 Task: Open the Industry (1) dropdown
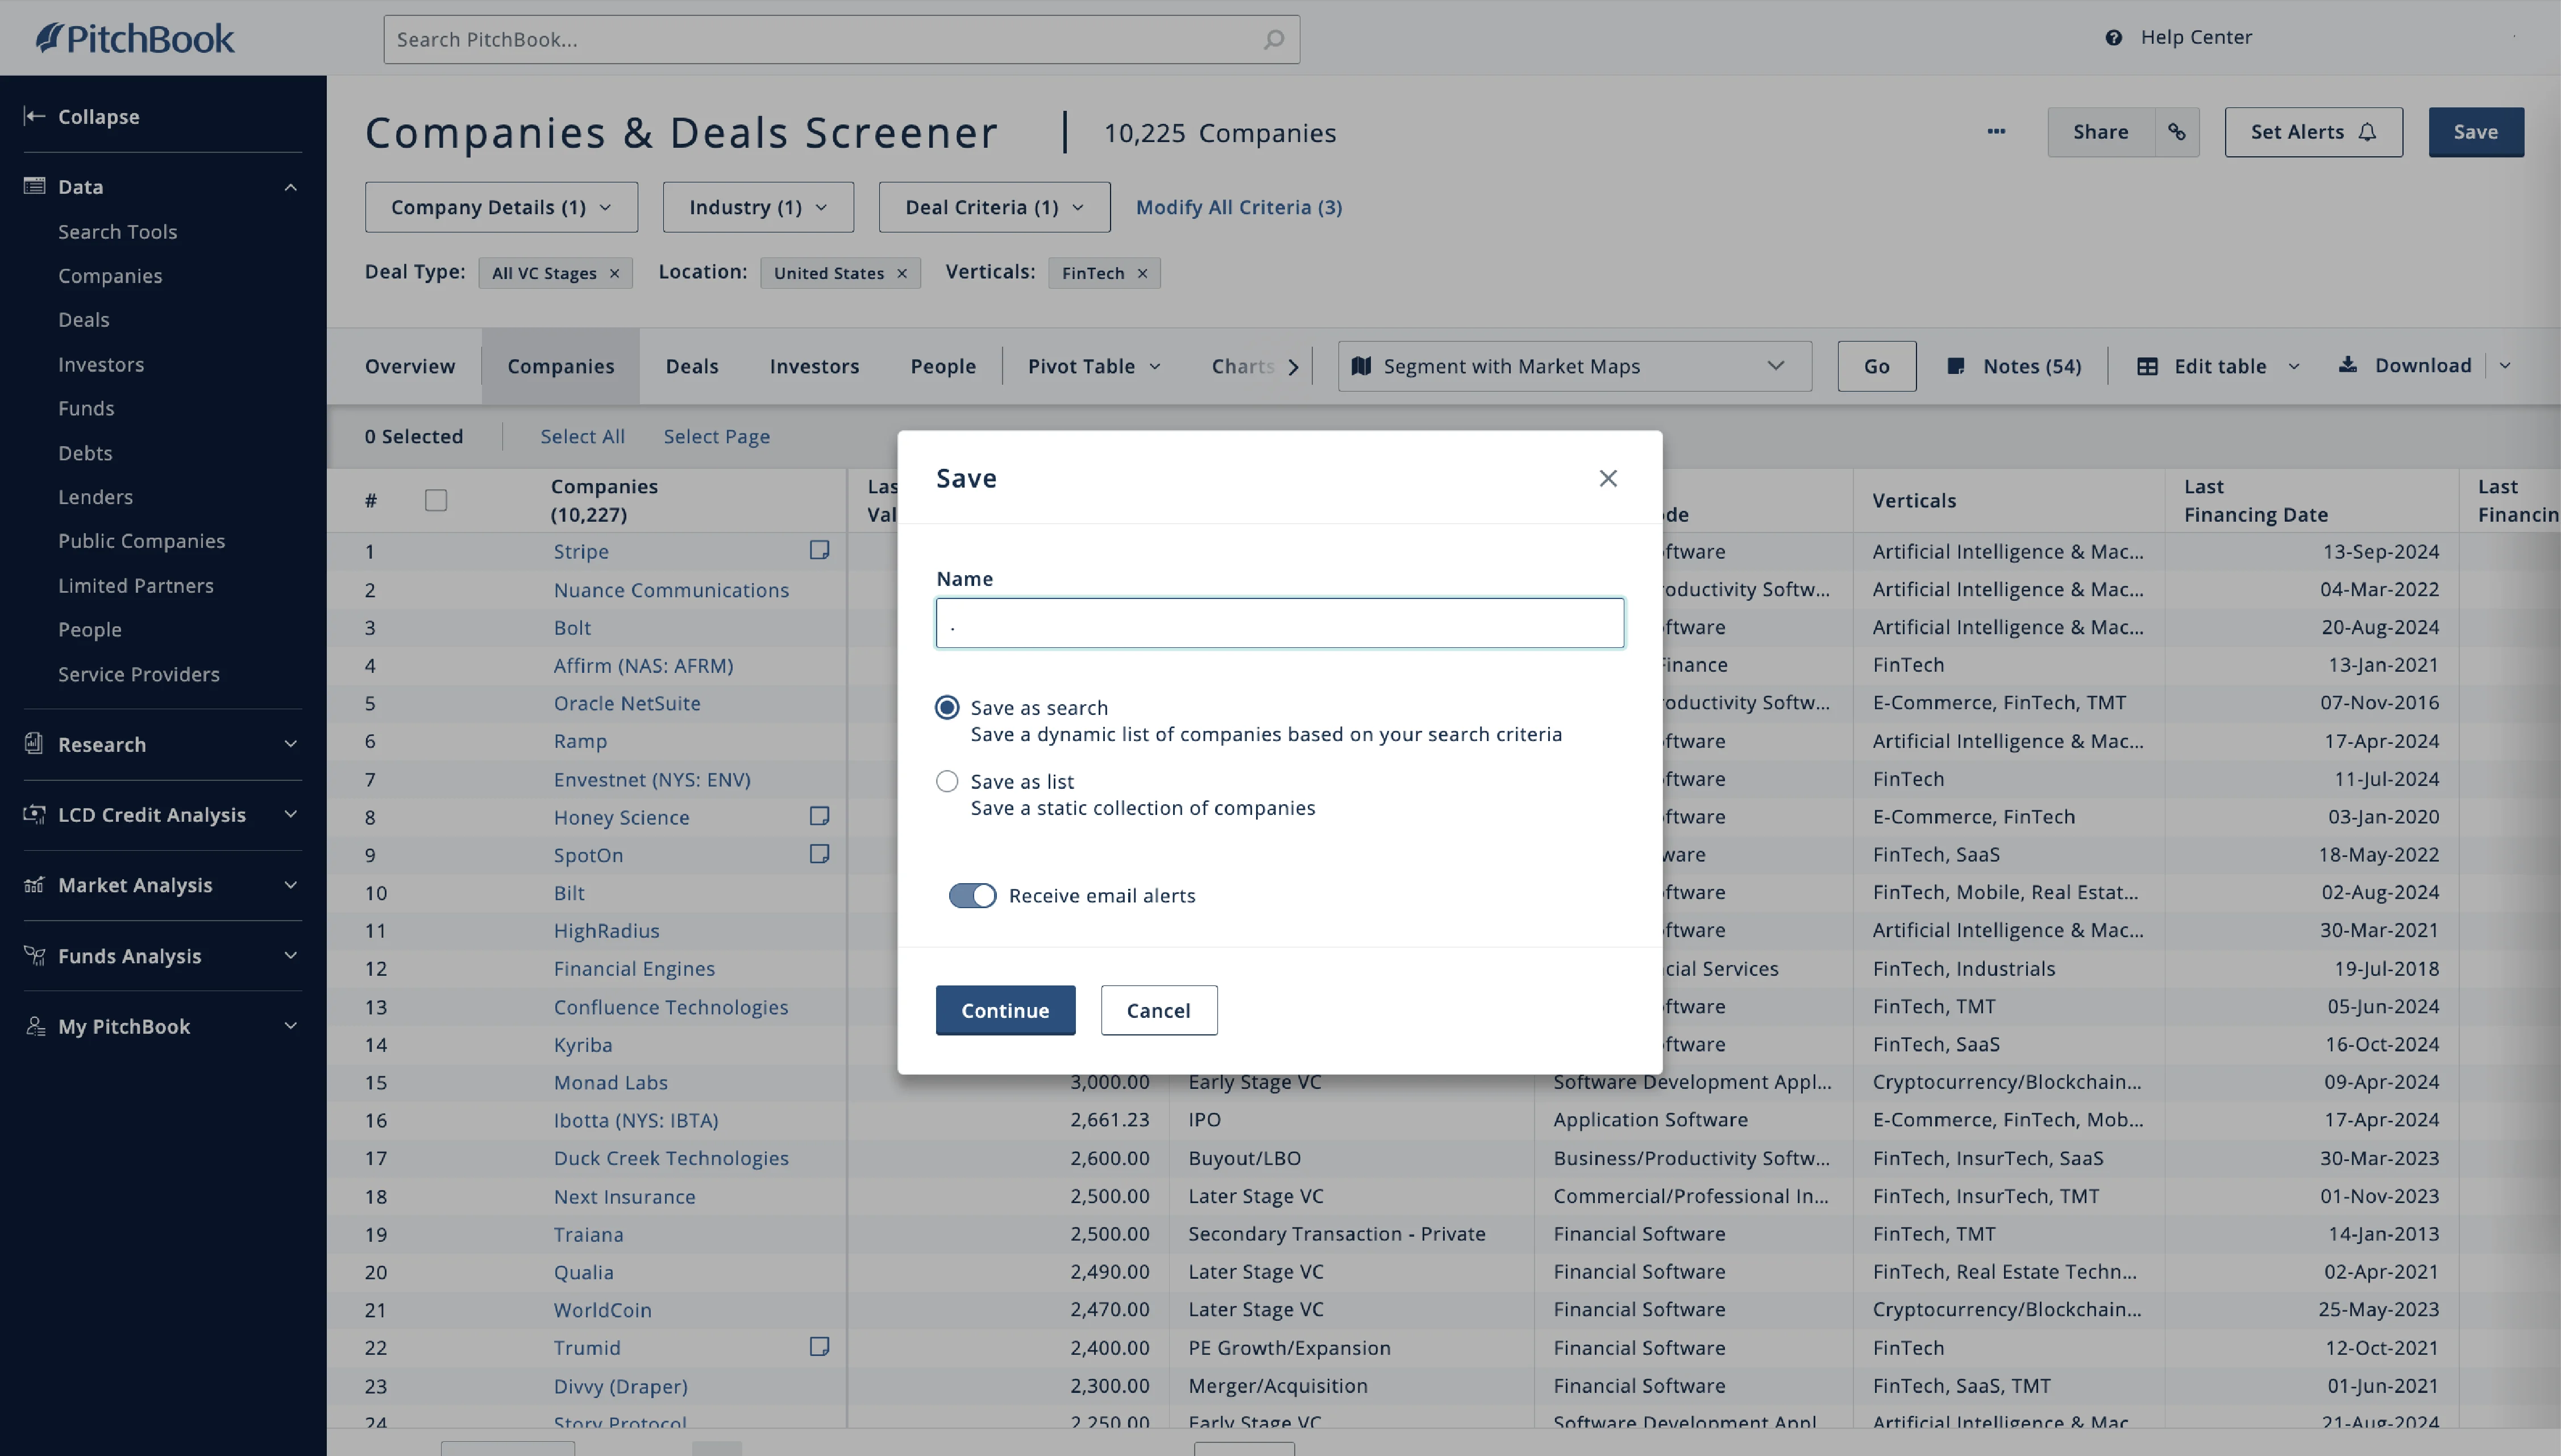click(758, 207)
